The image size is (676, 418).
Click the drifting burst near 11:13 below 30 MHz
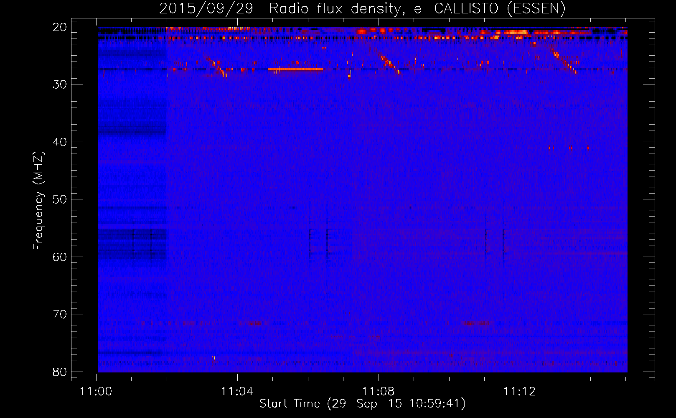pos(562,59)
